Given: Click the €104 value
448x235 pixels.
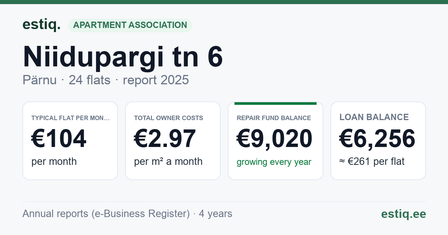Looking at the screenshot, I should (x=59, y=139).
